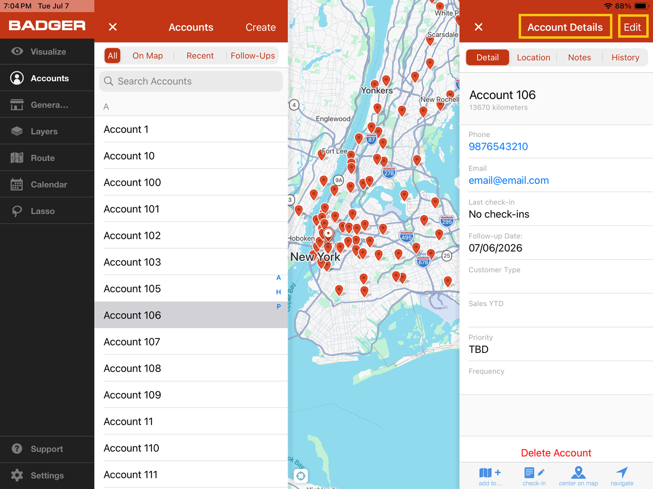Open Account 10 in list
The image size is (653, 489).
coord(191,156)
